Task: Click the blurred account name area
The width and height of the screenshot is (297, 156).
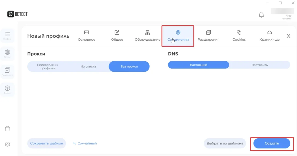Action: (x=282, y=11)
